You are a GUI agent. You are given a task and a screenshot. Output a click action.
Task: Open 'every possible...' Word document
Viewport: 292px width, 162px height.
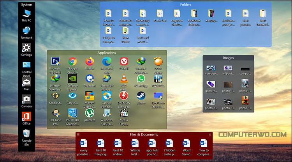pos(84,143)
